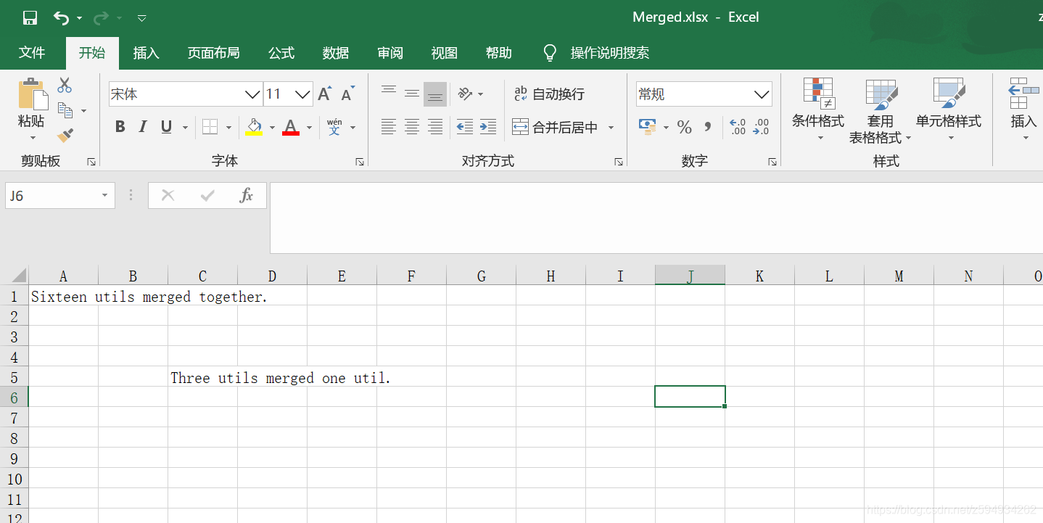Open the font color dropdown arrow

pyautogui.click(x=309, y=128)
